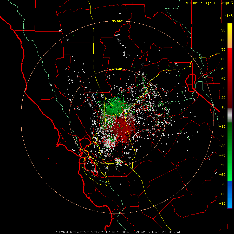The width and height of the screenshot is (234, 234).
Task: Click the STORM RELATIVE VELOCITY caption text
Action: [83, 232]
